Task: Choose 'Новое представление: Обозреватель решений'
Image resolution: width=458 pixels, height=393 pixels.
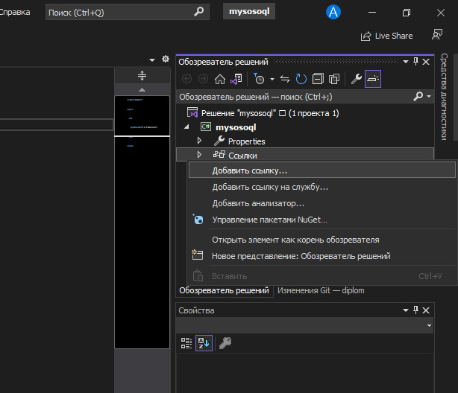Action: pos(322,256)
